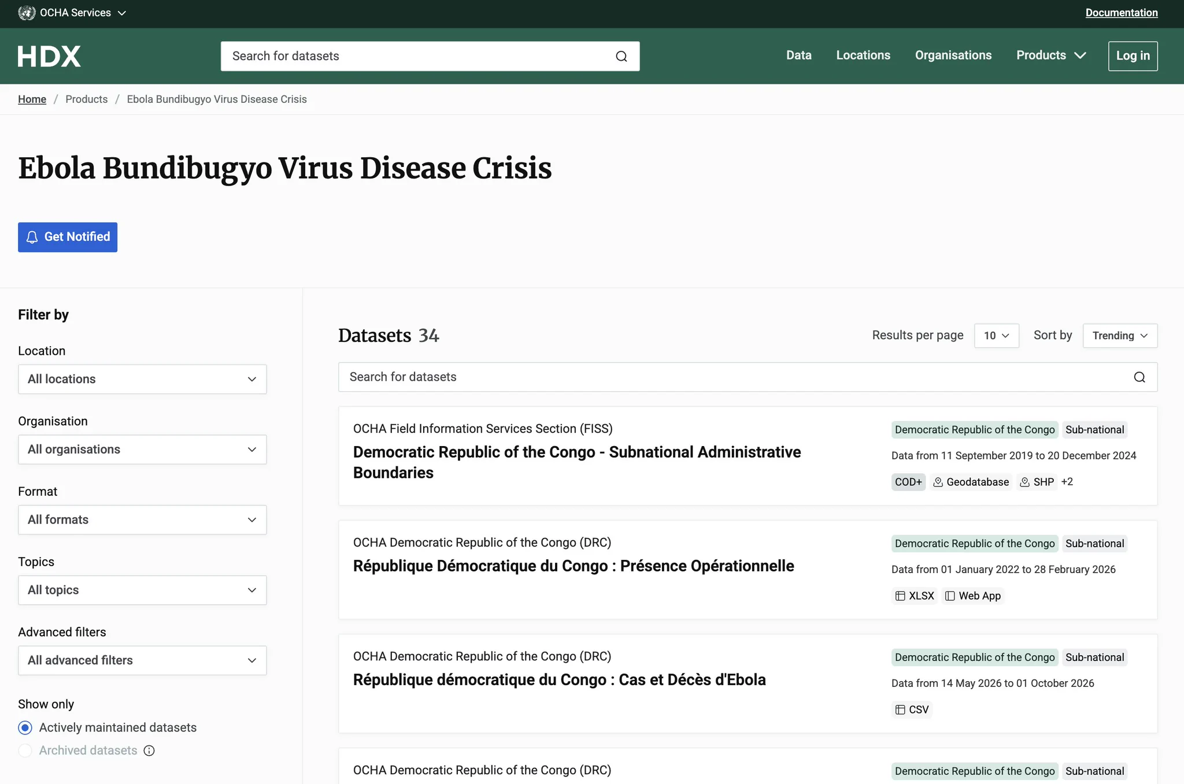Open the Cas et Décès d'Ebola dataset
The image size is (1184, 784).
[x=559, y=679]
